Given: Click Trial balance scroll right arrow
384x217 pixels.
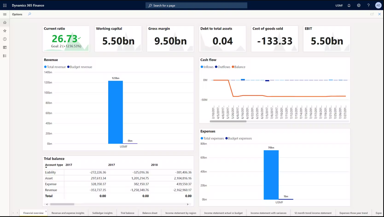Looking at the screenshot, I should (188, 204).
